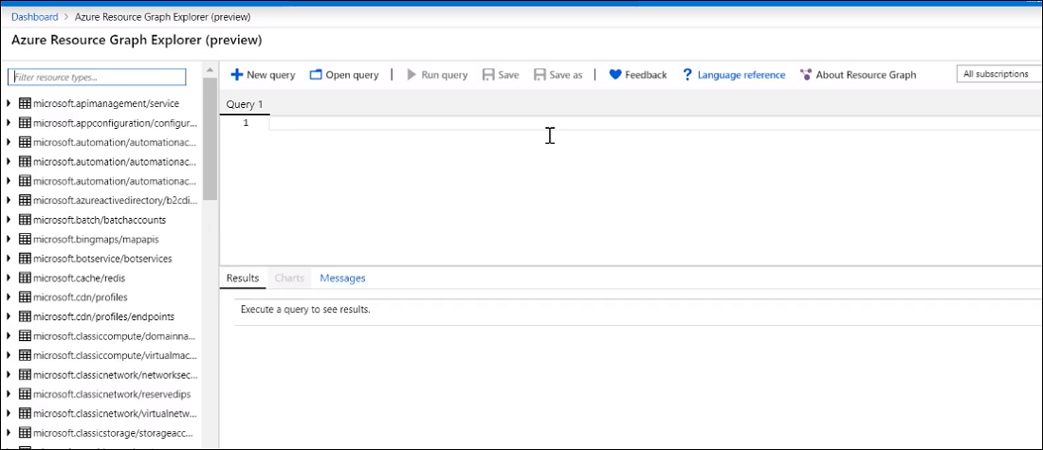Click the scroll up arrow on resource list
Viewport: 1043px width, 450px height.
210,70
